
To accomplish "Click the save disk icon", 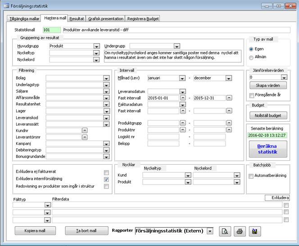I will click(255, 231).
